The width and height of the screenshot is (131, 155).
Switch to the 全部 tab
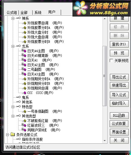pos(26,13)
